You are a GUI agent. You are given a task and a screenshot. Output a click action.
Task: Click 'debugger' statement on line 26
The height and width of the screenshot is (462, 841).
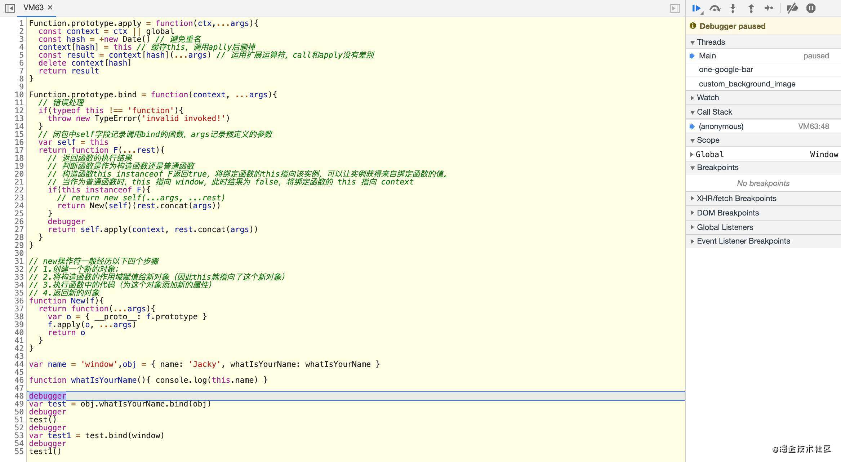click(66, 221)
